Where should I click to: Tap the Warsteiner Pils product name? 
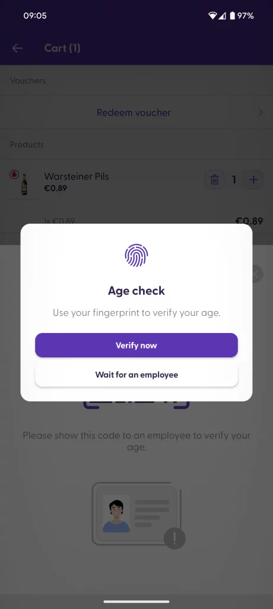click(x=77, y=176)
